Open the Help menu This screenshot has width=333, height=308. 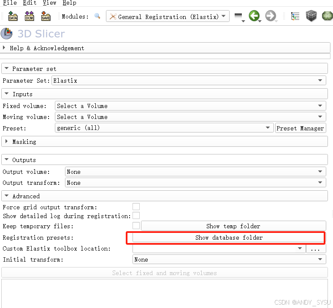69,3
